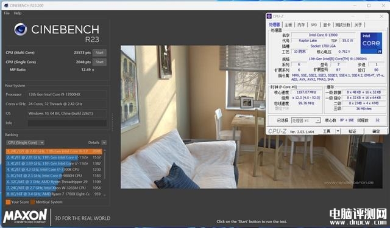Switch to the 内存 tab in CPU-Z
Screen dimensions: 390x228
pos(301,25)
